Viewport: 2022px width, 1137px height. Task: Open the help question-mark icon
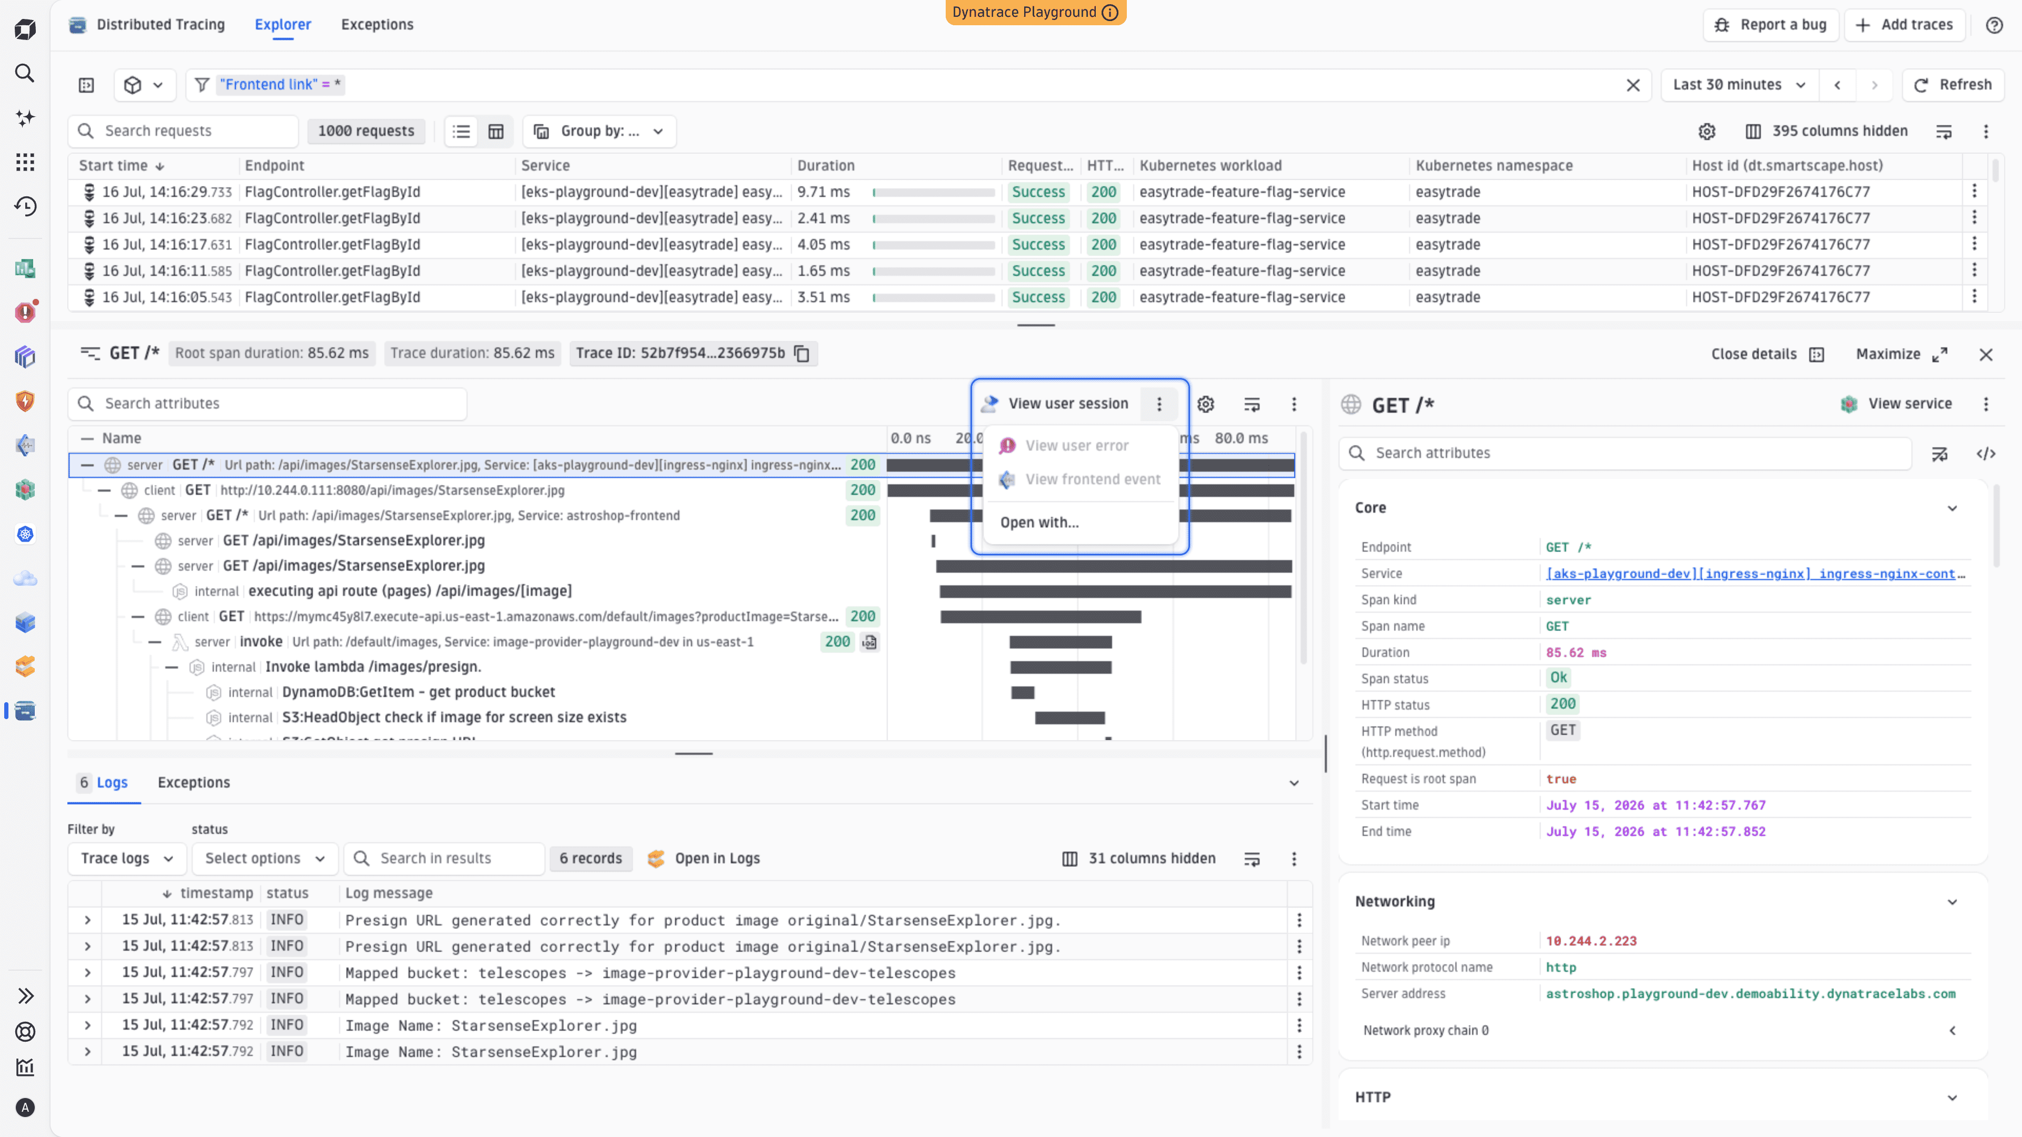point(1995,25)
